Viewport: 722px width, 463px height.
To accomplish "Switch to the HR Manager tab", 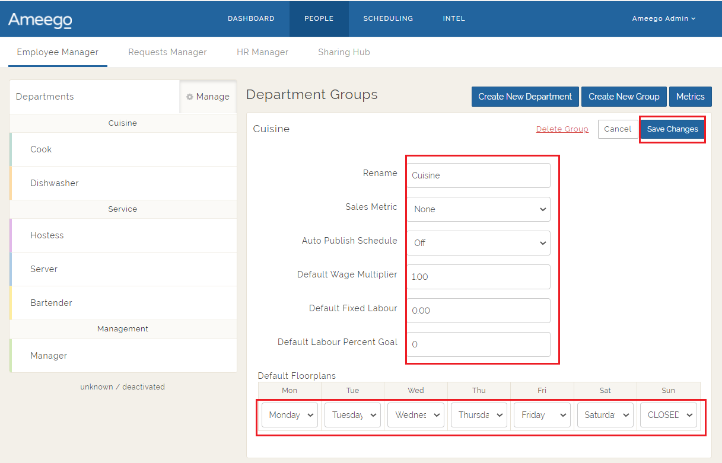I will 262,52.
